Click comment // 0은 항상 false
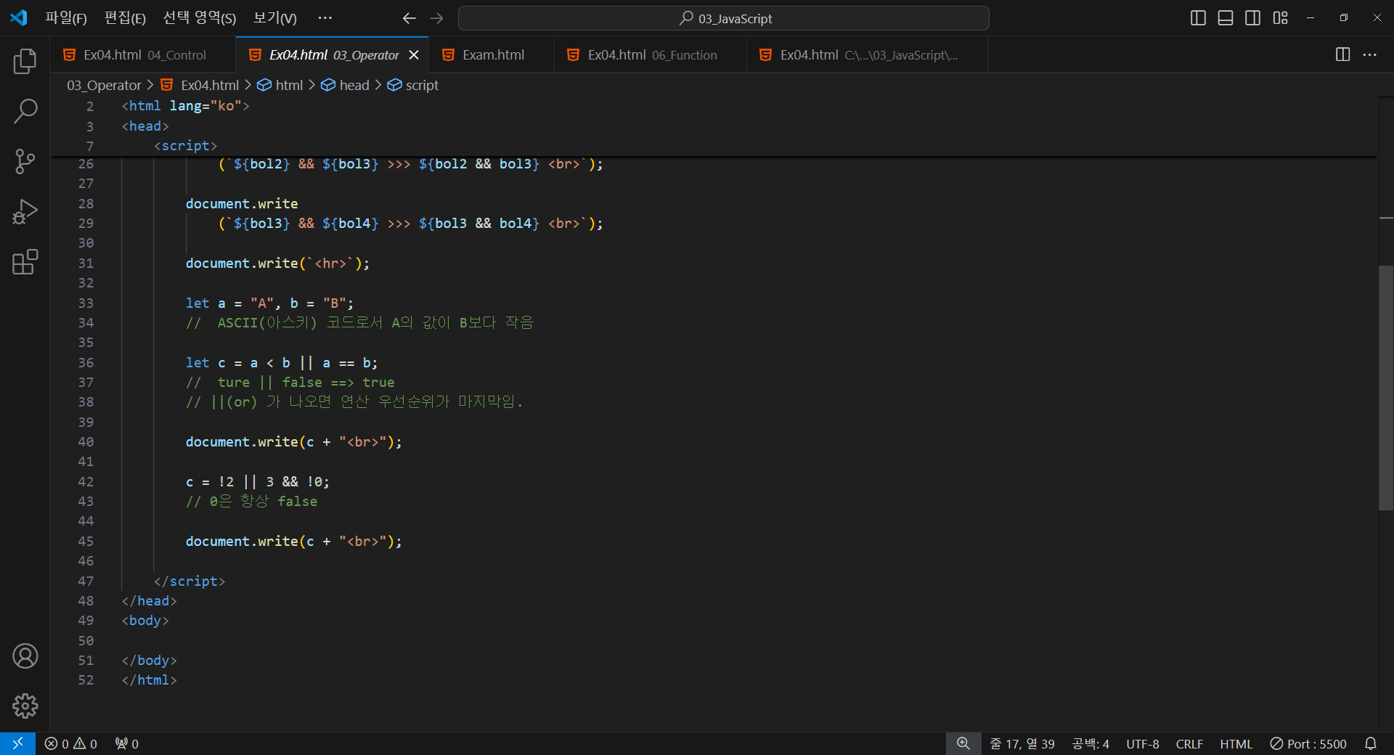1394x755 pixels. tap(251, 501)
